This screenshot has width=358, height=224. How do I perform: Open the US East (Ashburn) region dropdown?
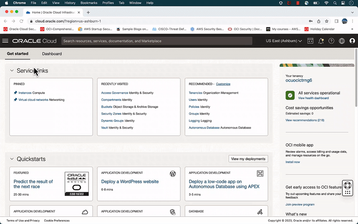tap(284, 41)
